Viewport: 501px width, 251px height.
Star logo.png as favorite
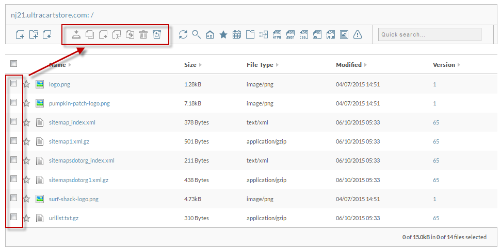(x=26, y=84)
